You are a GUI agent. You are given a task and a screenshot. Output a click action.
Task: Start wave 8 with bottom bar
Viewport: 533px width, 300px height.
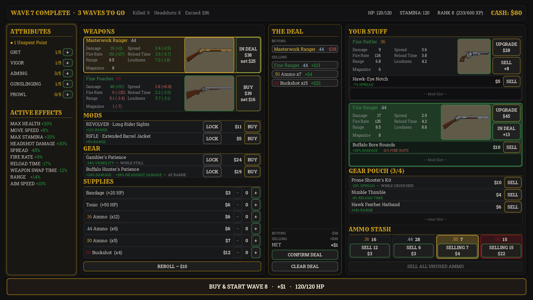266,287
